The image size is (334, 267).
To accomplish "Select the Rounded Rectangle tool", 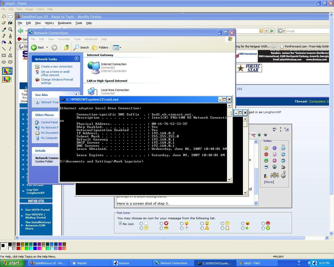I will [x=10, y=62].
